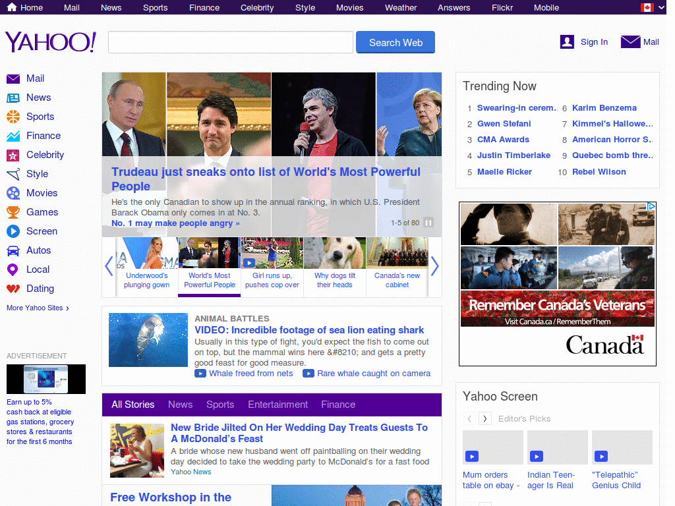Screen dimensions: 675x506
Task: Open Weather in the top navigation bar
Action: click(x=401, y=8)
